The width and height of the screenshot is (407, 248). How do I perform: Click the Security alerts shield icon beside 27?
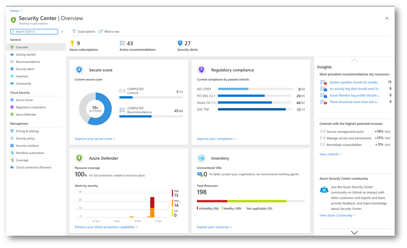coord(180,43)
